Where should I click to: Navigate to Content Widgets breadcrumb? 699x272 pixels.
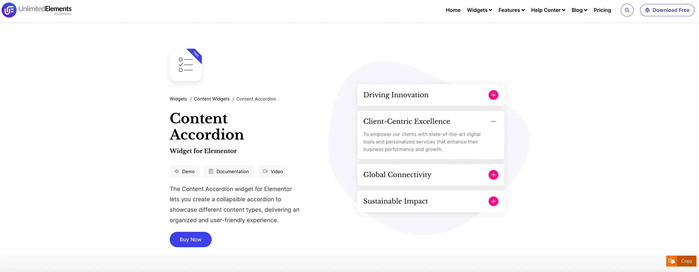pyautogui.click(x=212, y=99)
